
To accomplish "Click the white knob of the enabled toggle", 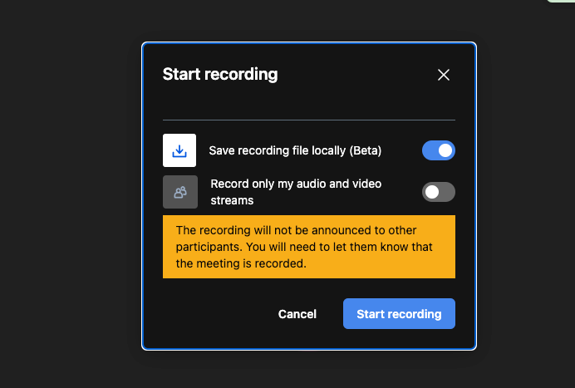I will pyautogui.click(x=445, y=150).
